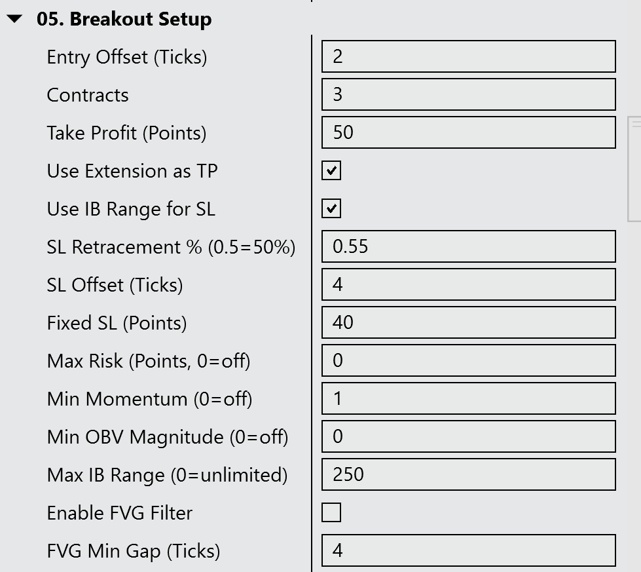
Task: Click the Max IB Range value field
Action: [468, 475]
